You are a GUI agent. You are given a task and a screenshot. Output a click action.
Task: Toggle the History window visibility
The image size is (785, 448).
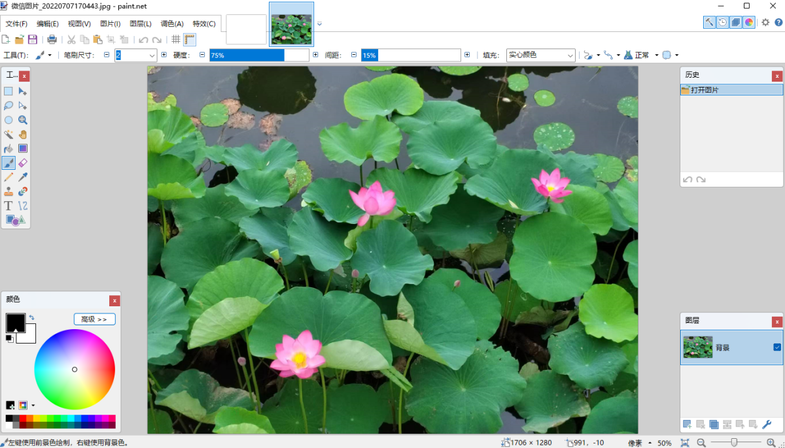(722, 22)
